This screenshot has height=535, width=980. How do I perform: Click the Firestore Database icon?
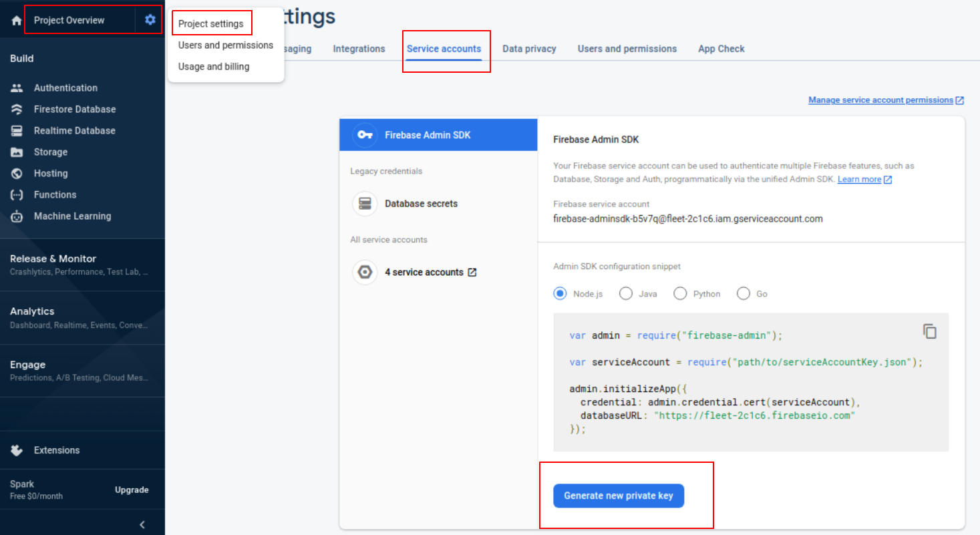coord(17,110)
